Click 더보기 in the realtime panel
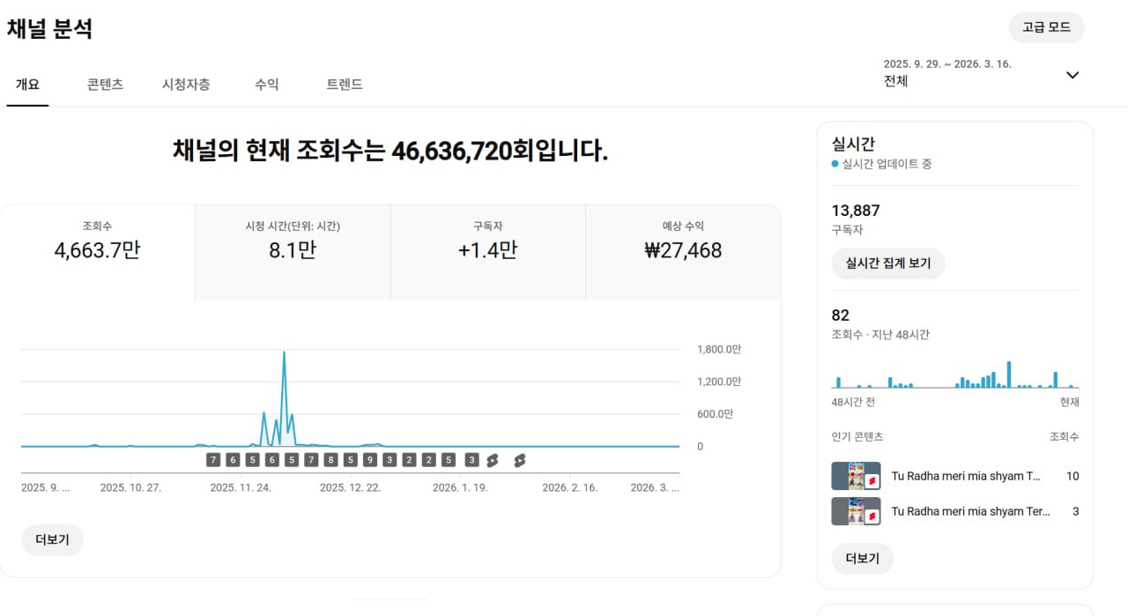The height and width of the screenshot is (616, 1128). tap(862, 559)
